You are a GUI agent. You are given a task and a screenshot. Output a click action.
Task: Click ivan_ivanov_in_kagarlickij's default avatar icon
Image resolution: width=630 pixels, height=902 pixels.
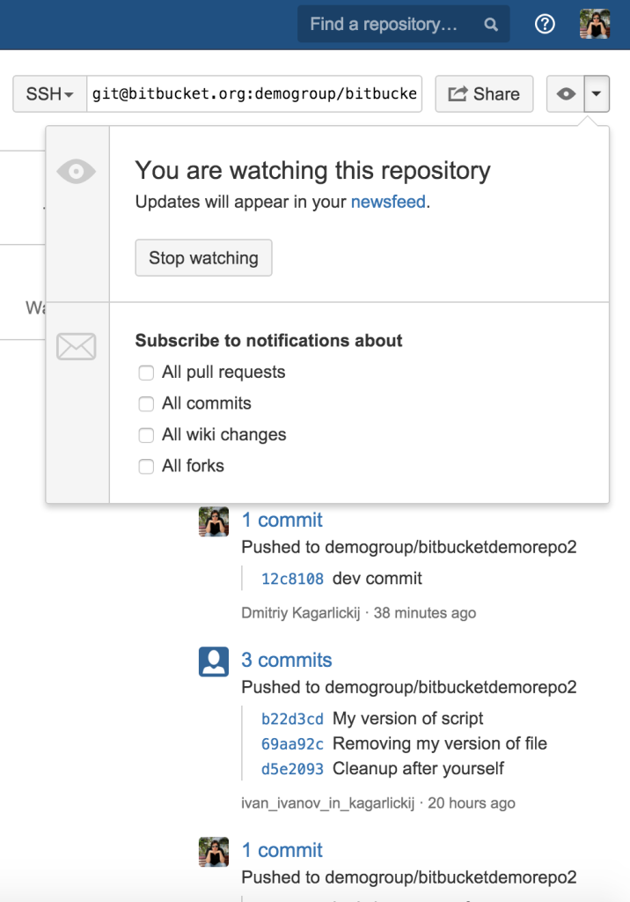[x=213, y=661]
